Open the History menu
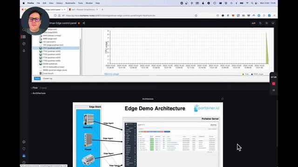The width and height of the screenshot is (298, 167). [59, 3]
